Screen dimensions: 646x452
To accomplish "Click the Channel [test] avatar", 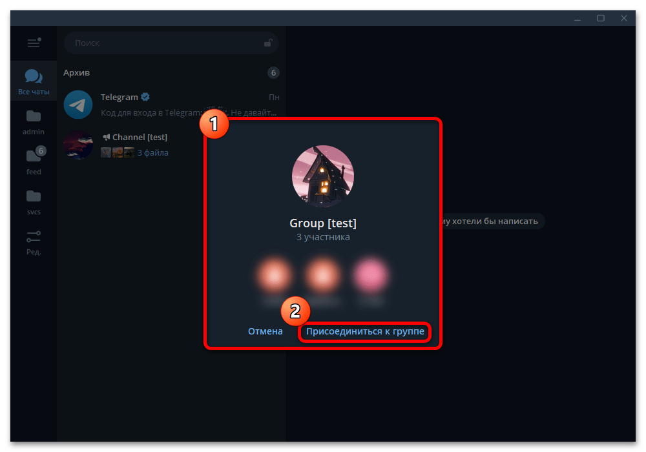I will (78, 145).
